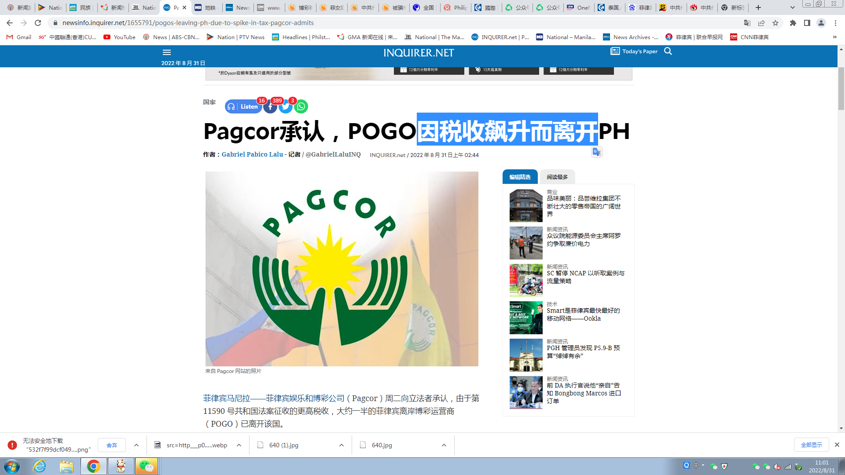
Task: Click the scrollbar down arrow
Action: point(841,428)
